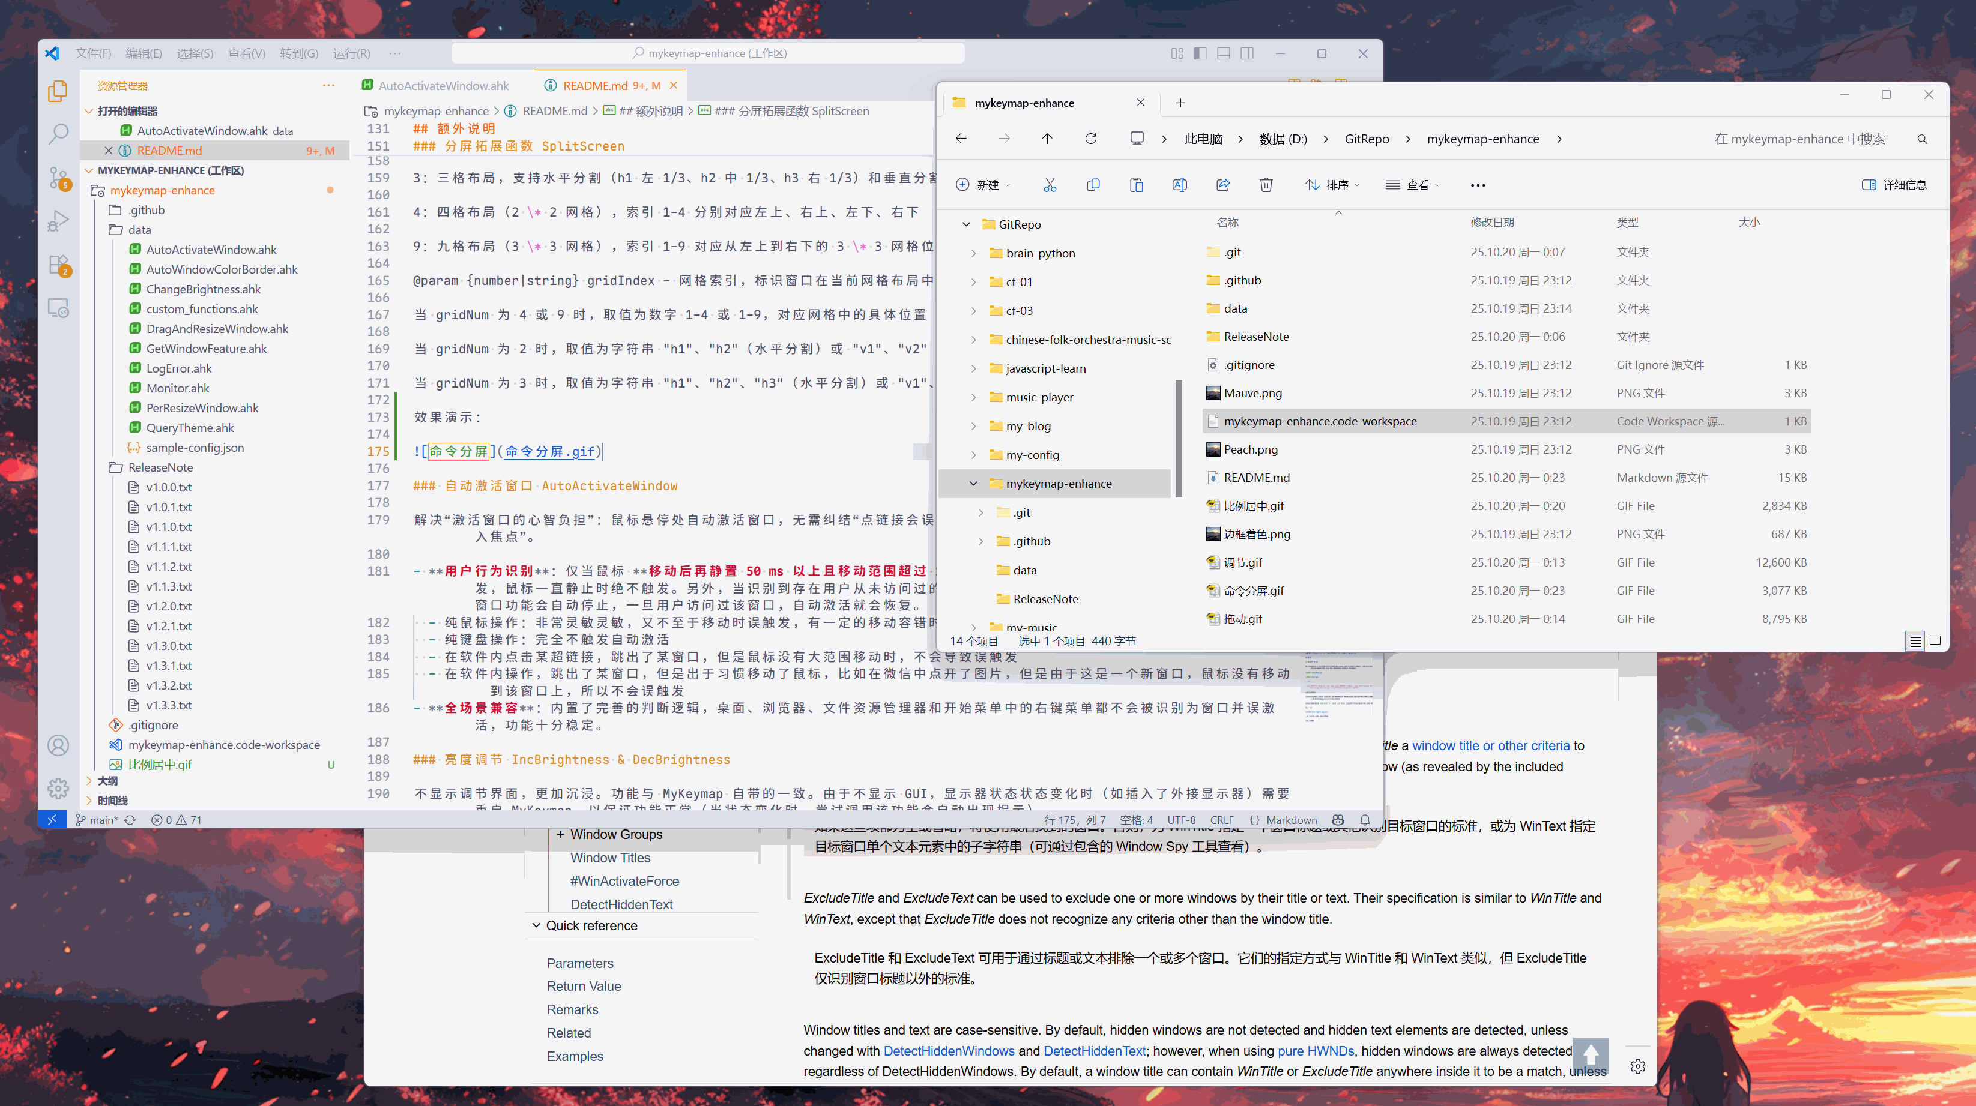This screenshot has width=1976, height=1106.
Task: Open the 排序 sort dropdown
Action: click(x=1332, y=185)
